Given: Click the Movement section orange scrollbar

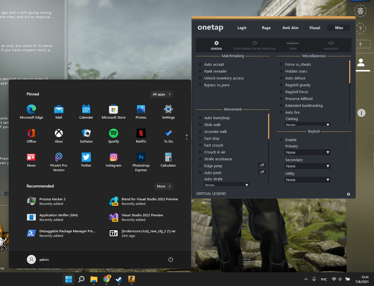Looking at the screenshot, I should 269,126.
